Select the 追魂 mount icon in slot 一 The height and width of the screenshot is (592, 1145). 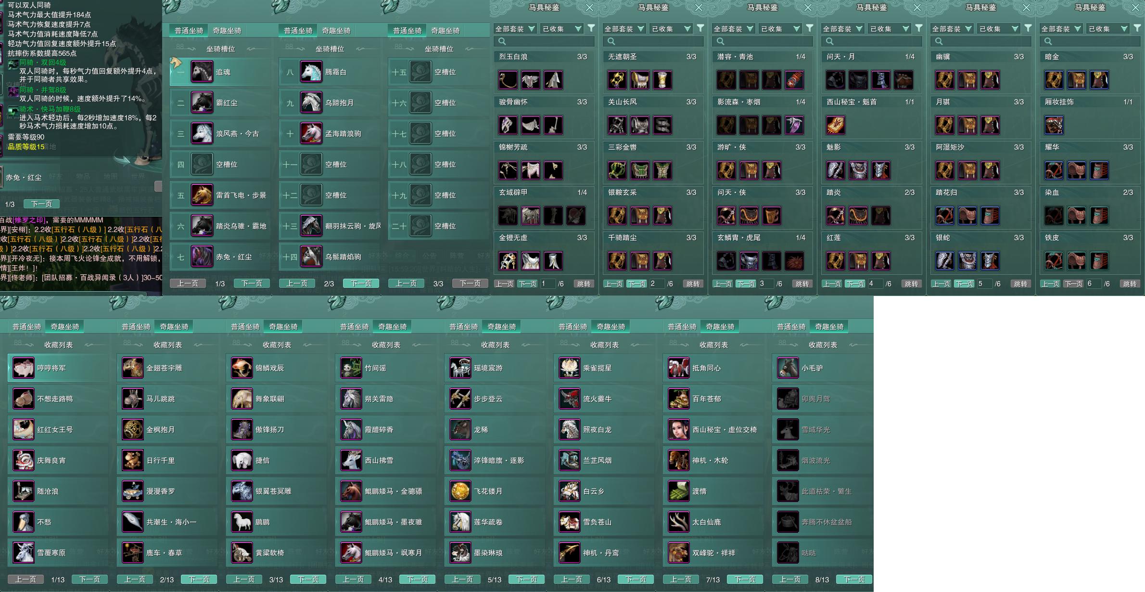pos(202,72)
